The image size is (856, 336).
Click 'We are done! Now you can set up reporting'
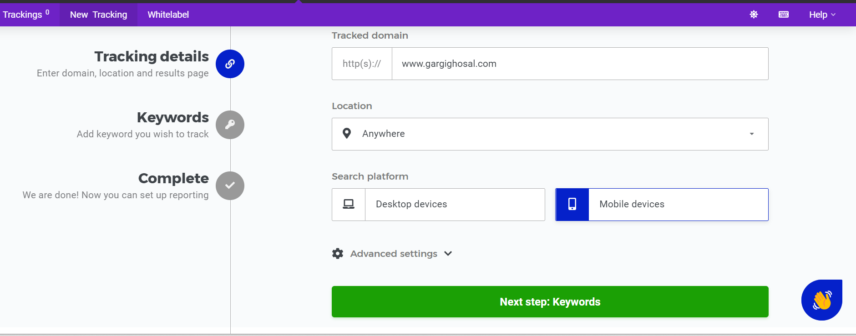pos(116,195)
